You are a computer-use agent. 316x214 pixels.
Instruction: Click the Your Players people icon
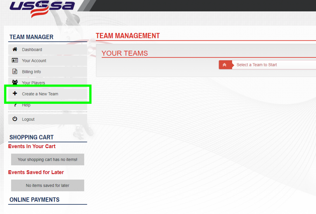click(15, 83)
